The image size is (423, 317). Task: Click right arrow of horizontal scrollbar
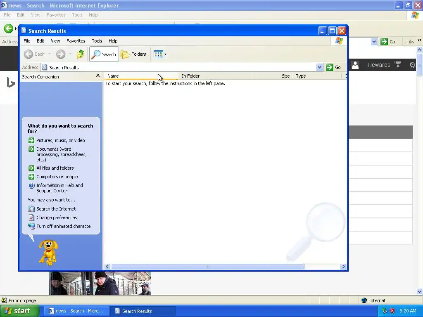pyautogui.click(x=343, y=267)
